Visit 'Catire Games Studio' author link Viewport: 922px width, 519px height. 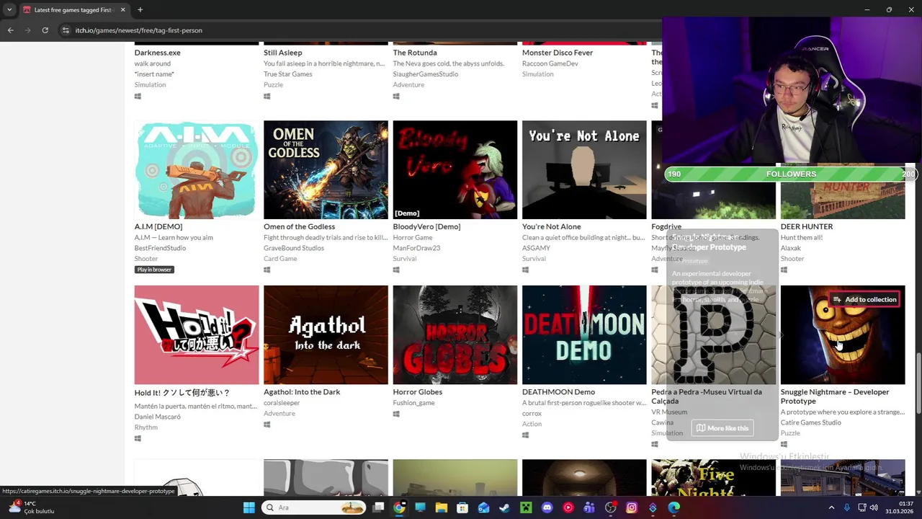[811, 422]
